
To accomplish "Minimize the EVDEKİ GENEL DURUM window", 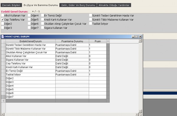I will coord(133,37).
